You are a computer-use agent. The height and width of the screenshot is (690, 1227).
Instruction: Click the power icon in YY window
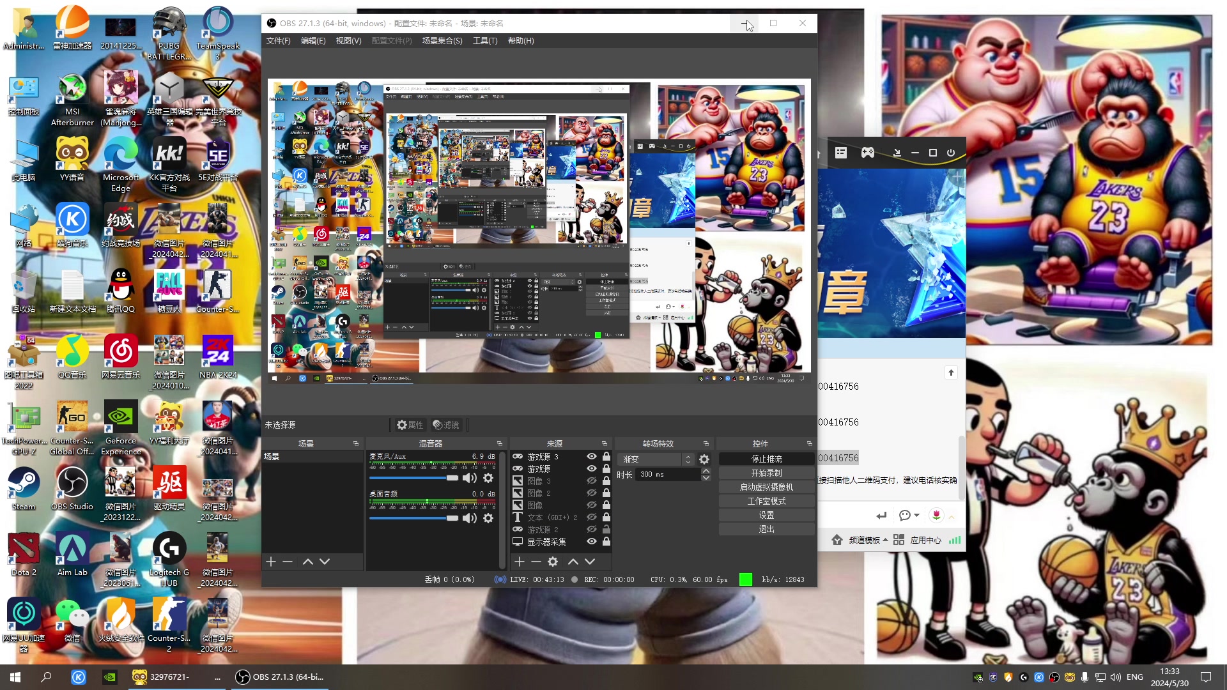click(x=951, y=153)
